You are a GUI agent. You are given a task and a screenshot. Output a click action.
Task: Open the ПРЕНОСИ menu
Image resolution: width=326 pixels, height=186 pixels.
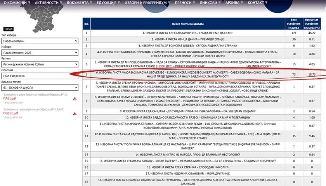(x=185, y=3)
